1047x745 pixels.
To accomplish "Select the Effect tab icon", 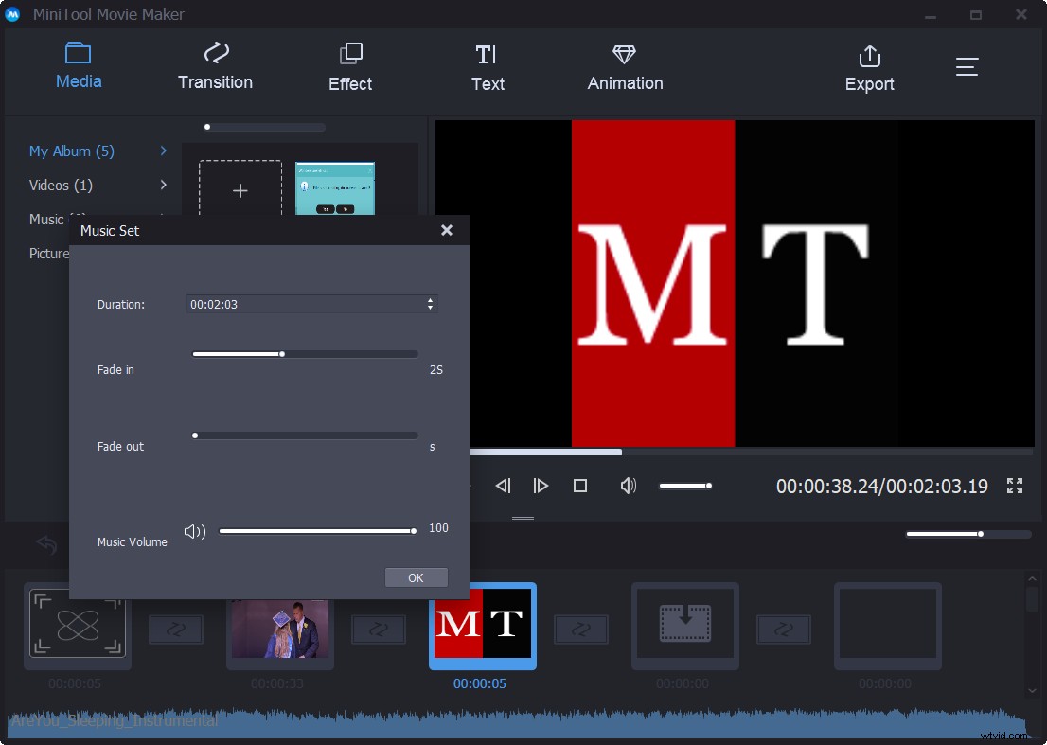I will [350, 57].
